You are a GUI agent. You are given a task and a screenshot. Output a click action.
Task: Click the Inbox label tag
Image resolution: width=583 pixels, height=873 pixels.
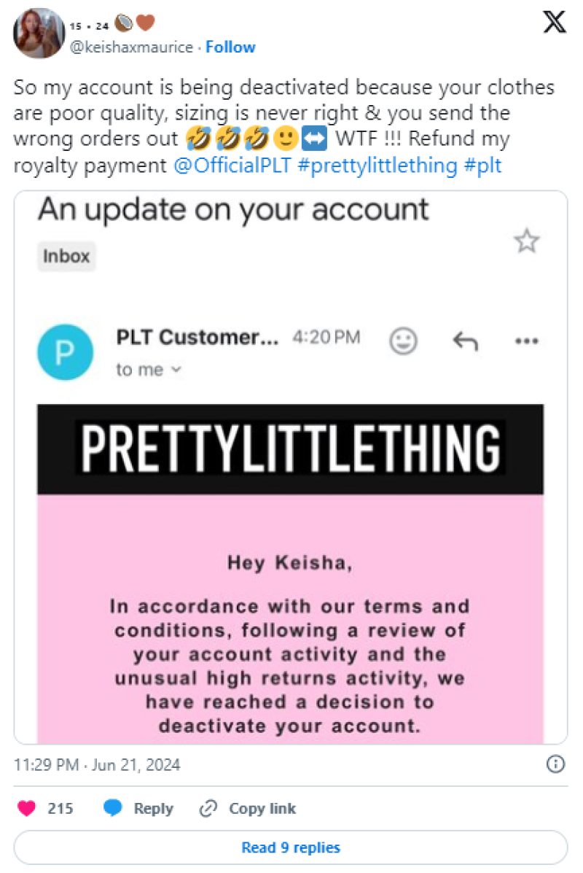66,257
